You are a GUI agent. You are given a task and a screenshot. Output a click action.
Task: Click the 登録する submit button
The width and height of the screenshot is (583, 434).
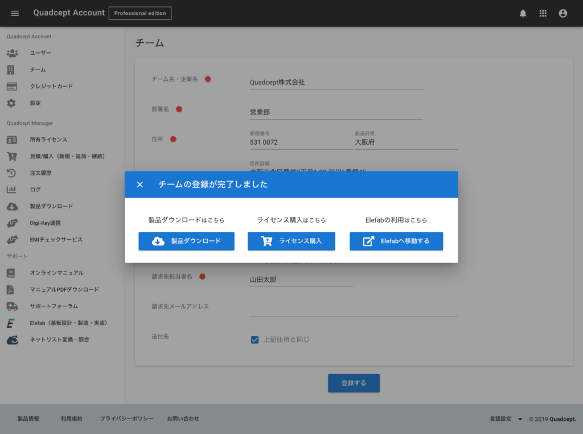tap(354, 383)
